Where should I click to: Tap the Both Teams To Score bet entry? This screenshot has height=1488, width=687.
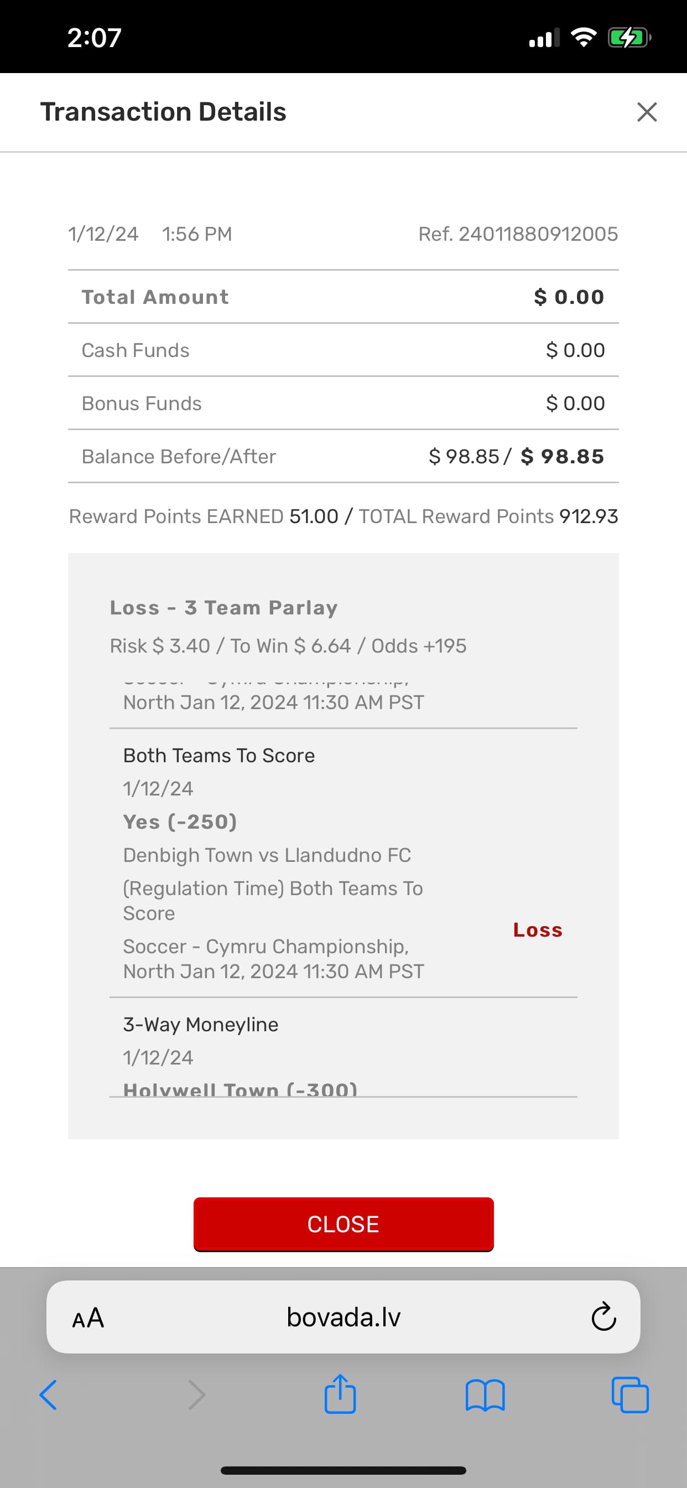coord(219,756)
